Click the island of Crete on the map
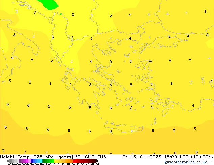Viewport: 214px width, 165px height. 124,127
